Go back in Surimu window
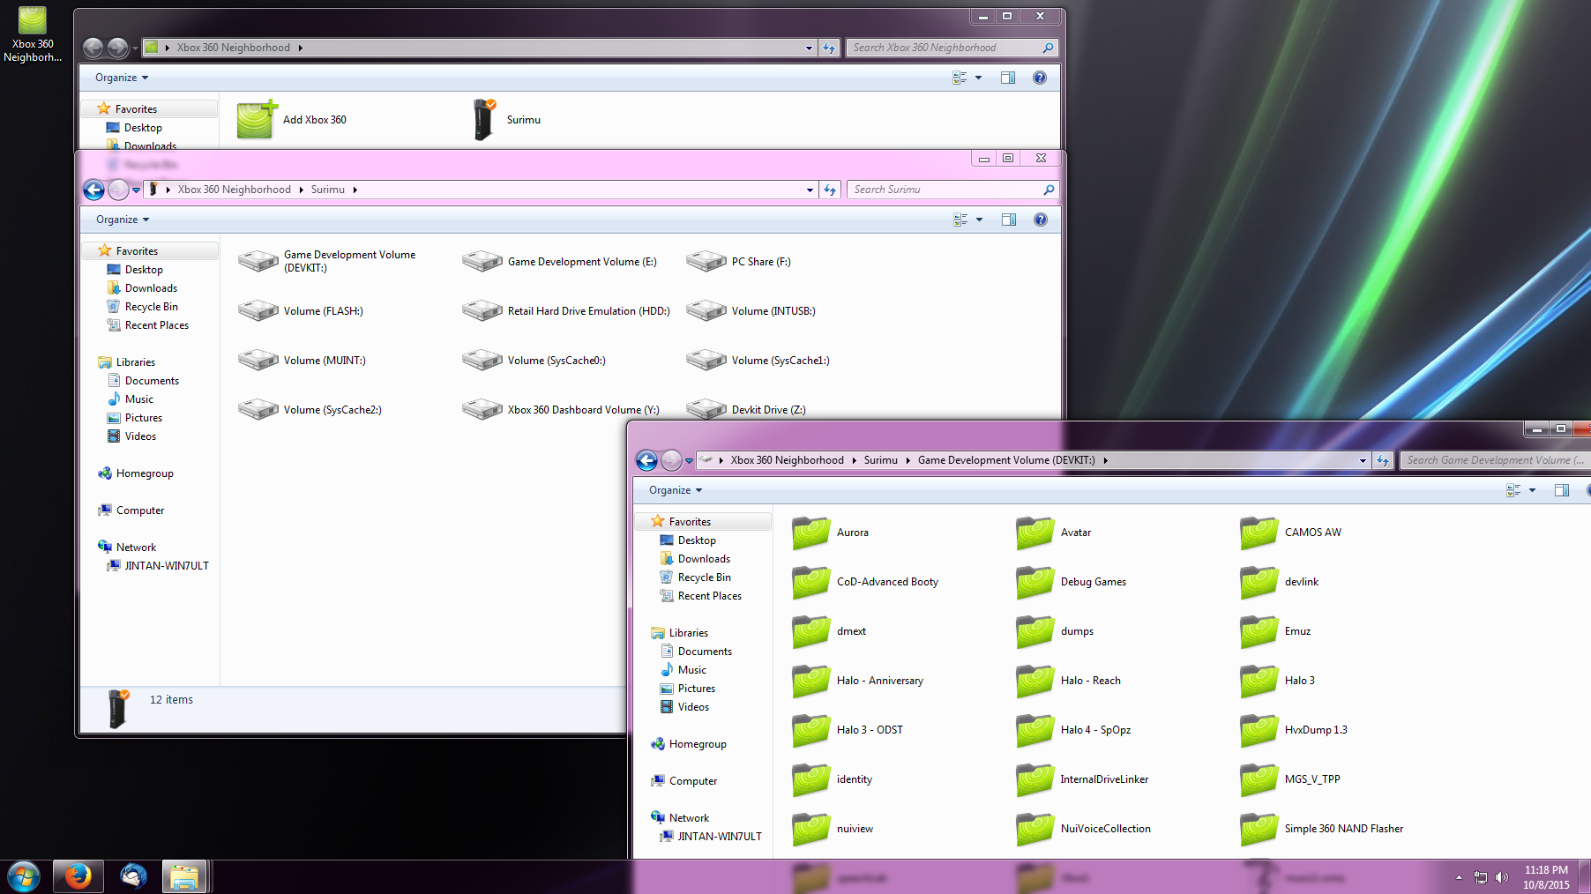 94,190
